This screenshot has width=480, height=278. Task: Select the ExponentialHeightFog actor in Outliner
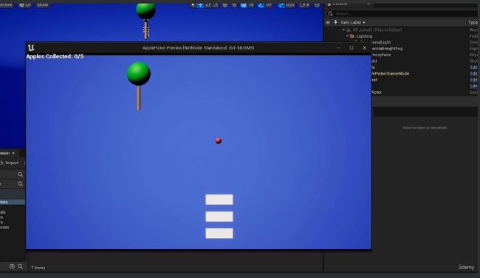pyautogui.click(x=387, y=48)
